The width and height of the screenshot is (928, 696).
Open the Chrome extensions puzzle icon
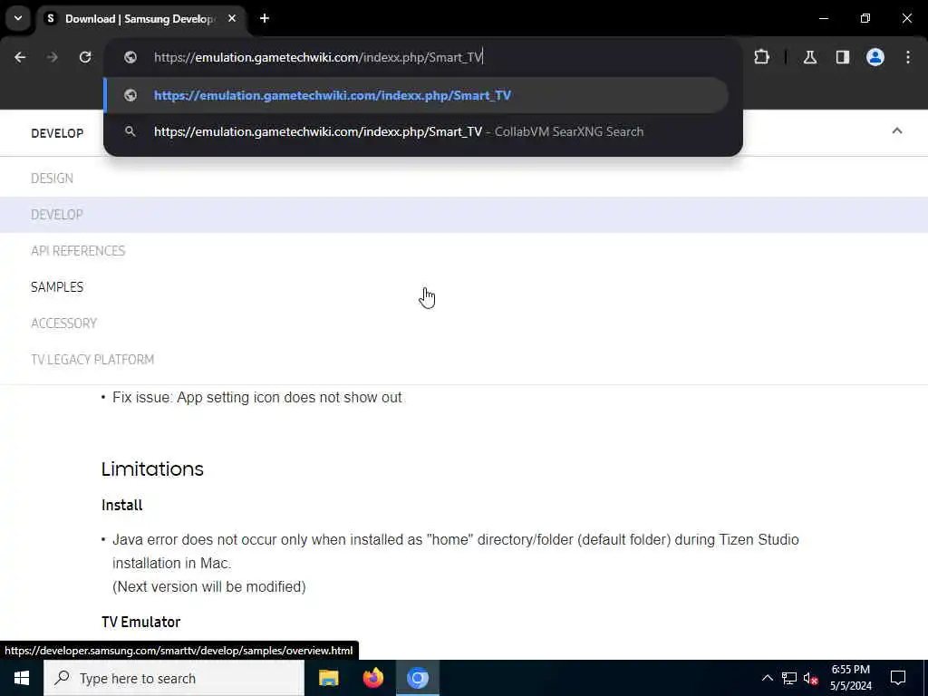coord(761,57)
